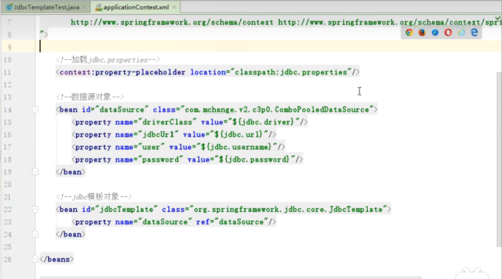Click the driverClass property name
Image resolution: width=502 pixels, height=279 pixels.
[167, 123]
